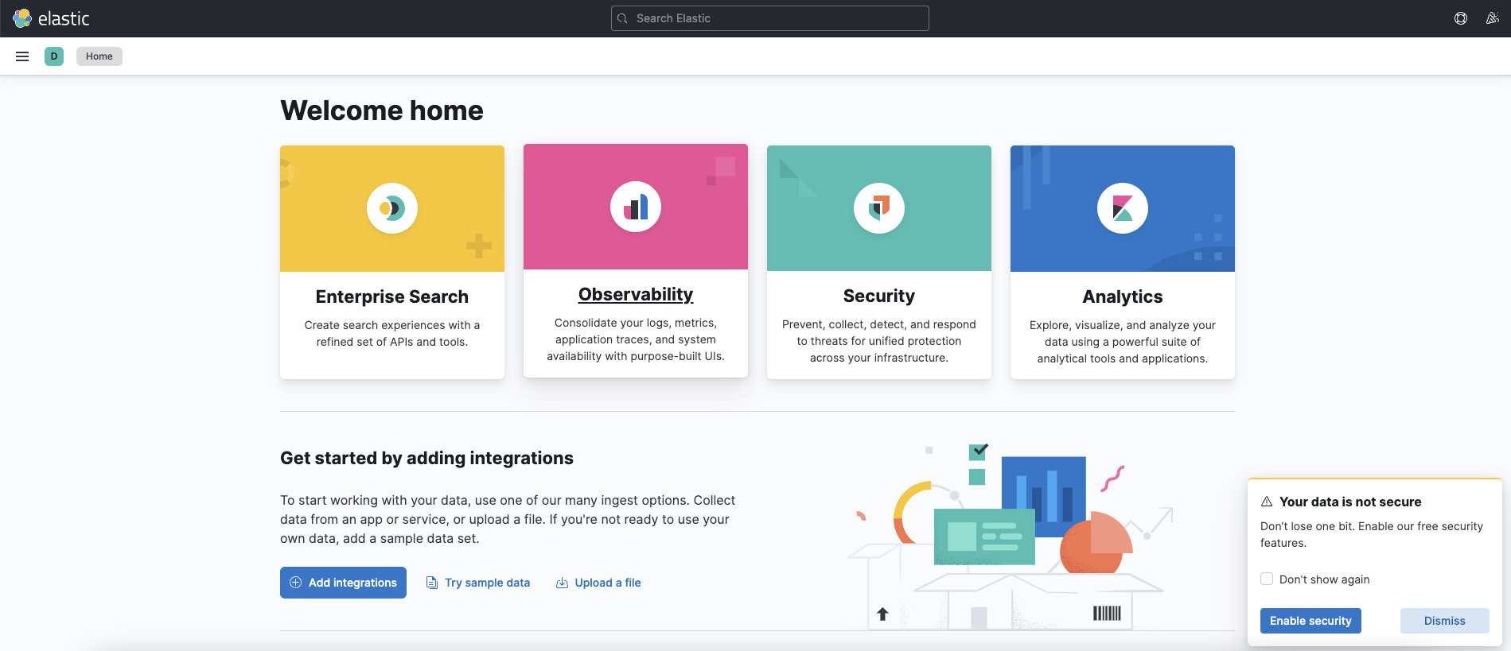Click the Enterprise Search logo icon
Image resolution: width=1511 pixels, height=651 pixels.
coord(392,208)
